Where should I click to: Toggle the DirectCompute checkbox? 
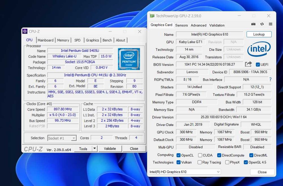point(219,155)
